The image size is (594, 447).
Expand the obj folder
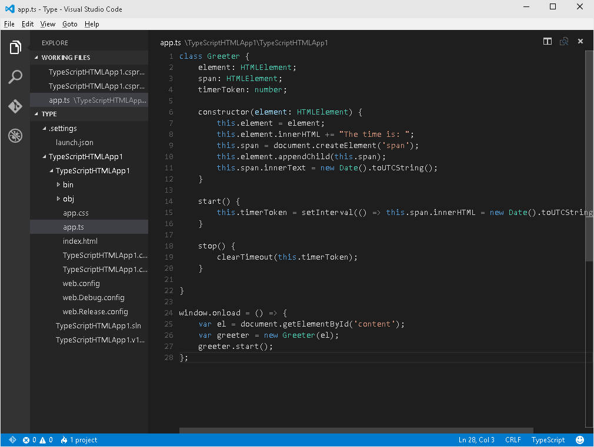point(58,199)
